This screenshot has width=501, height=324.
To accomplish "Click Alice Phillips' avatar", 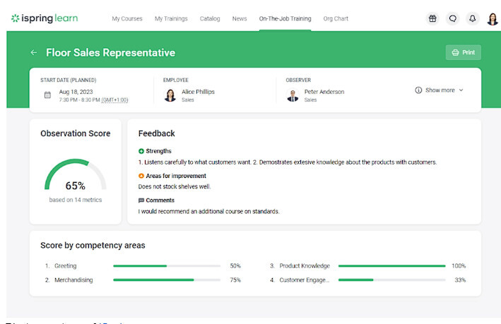I will click(170, 95).
